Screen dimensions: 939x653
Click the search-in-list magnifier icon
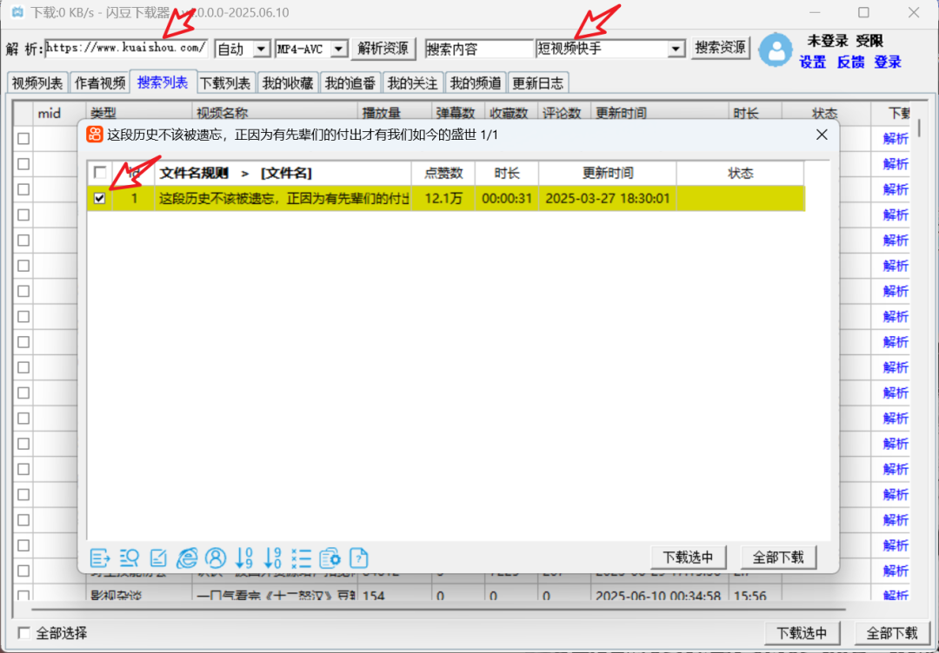click(130, 557)
